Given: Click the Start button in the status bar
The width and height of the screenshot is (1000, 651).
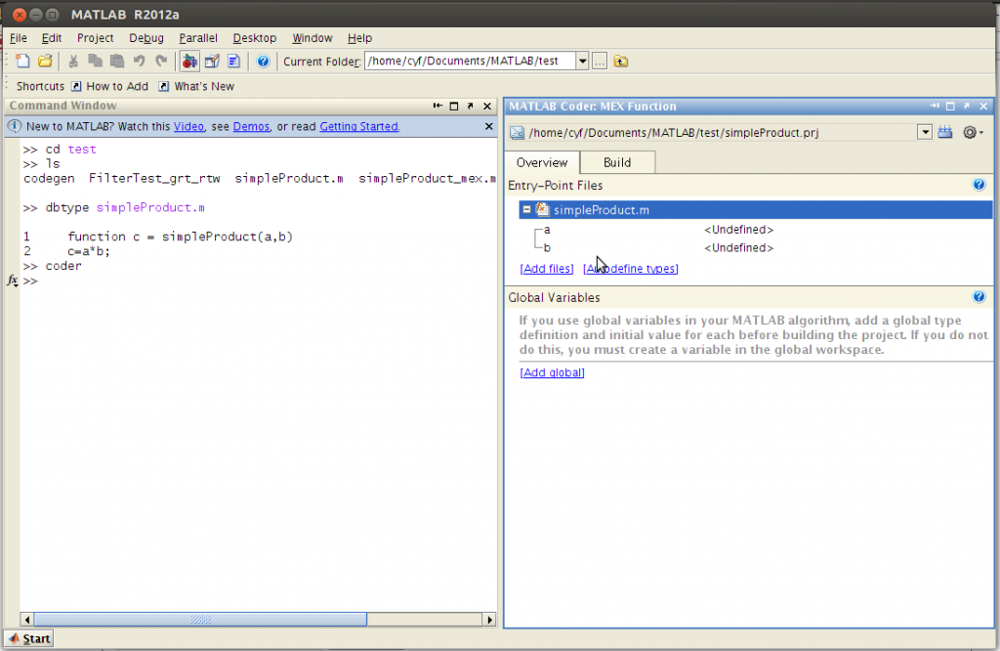Looking at the screenshot, I should pyautogui.click(x=28, y=637).
